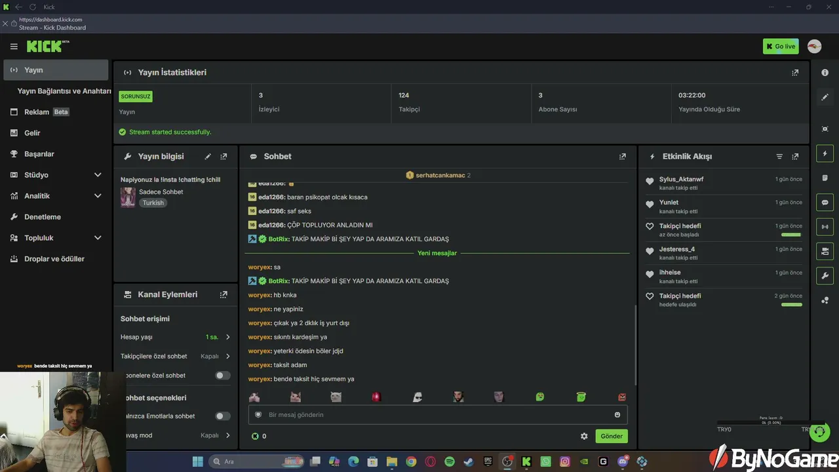Expand the Topluluk sidebar section
This screenshot has width=839, height=472.
point(98,238)
